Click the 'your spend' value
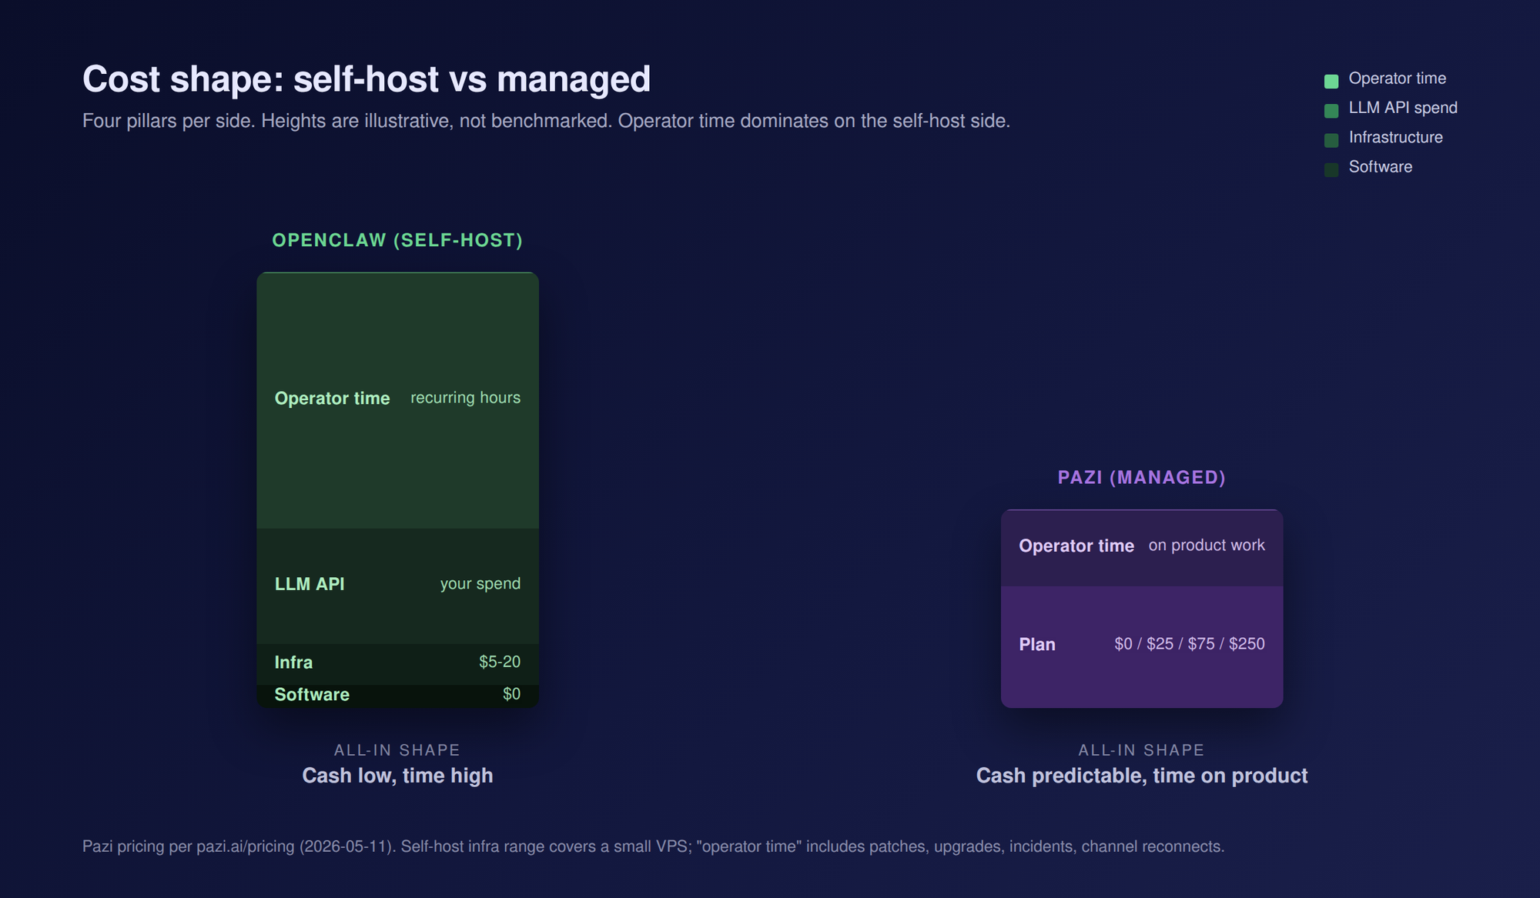 [480, 584]
